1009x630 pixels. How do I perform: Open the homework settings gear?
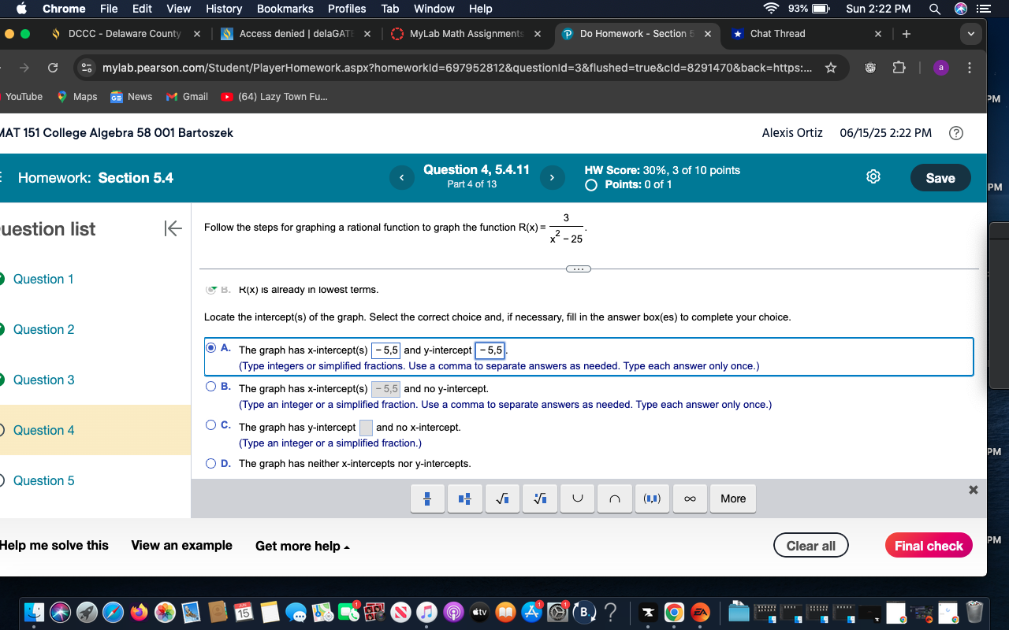pos(873,176)
